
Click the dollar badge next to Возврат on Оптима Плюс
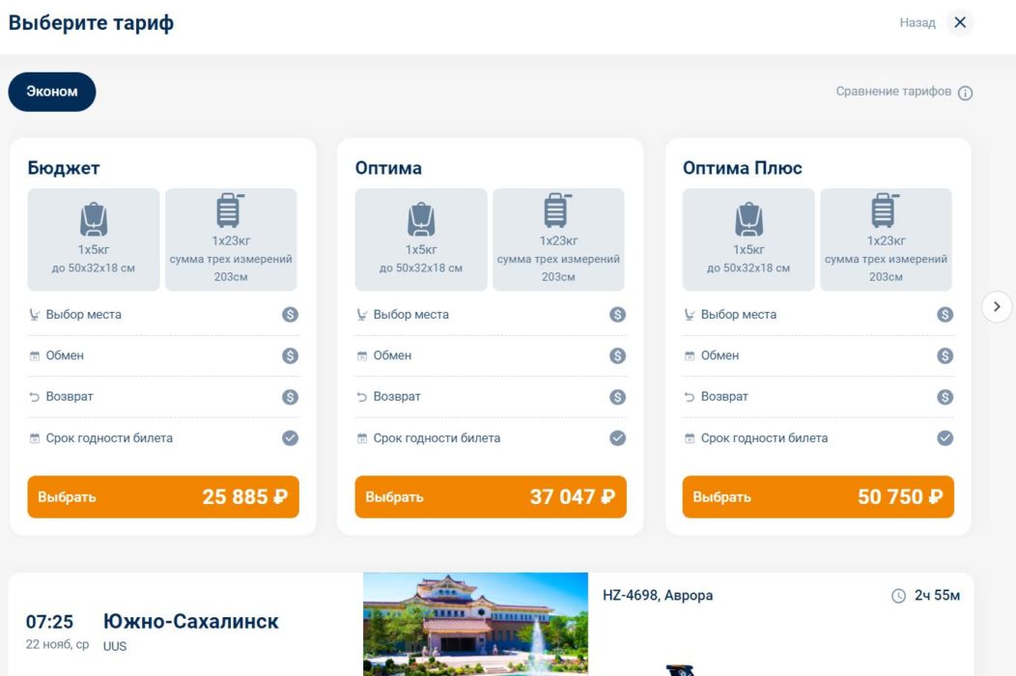pyautogui.click(x=944, y=396)
